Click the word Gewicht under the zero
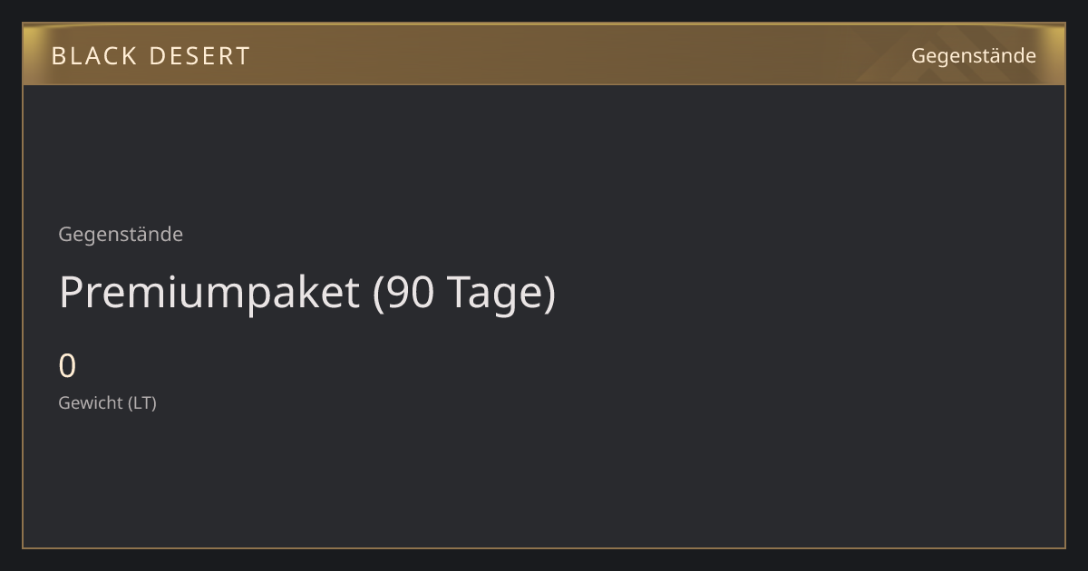Screen dimensions: 1088x571 point(91,403)
